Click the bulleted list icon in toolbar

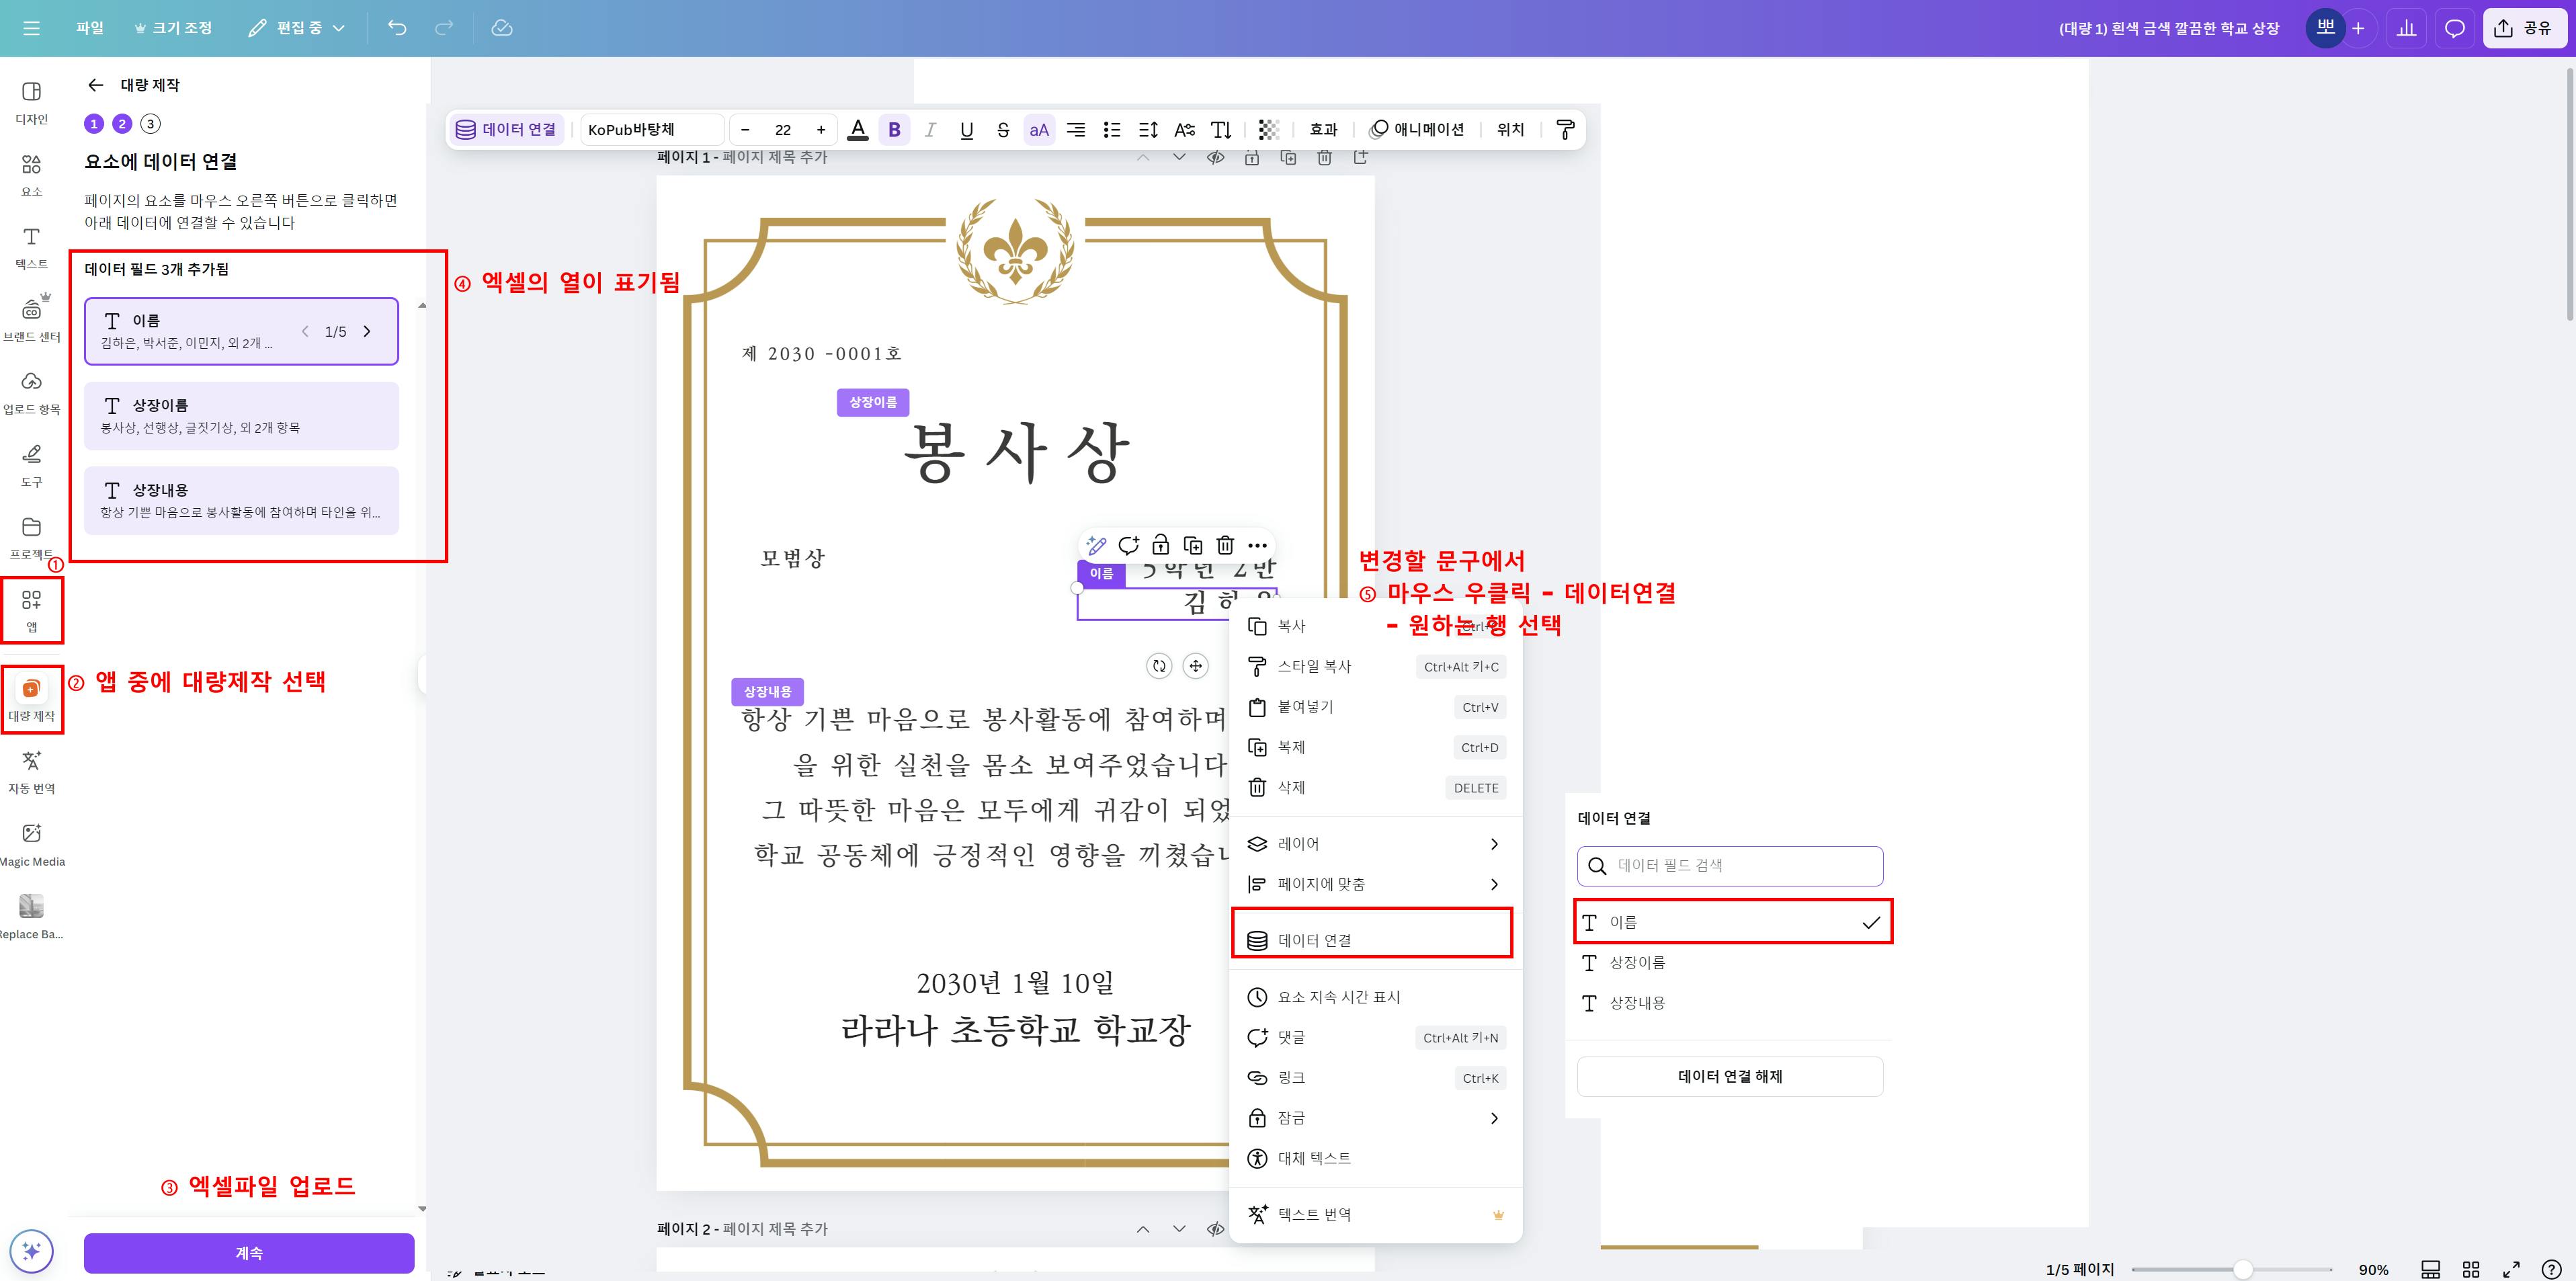pos(1111,130)
